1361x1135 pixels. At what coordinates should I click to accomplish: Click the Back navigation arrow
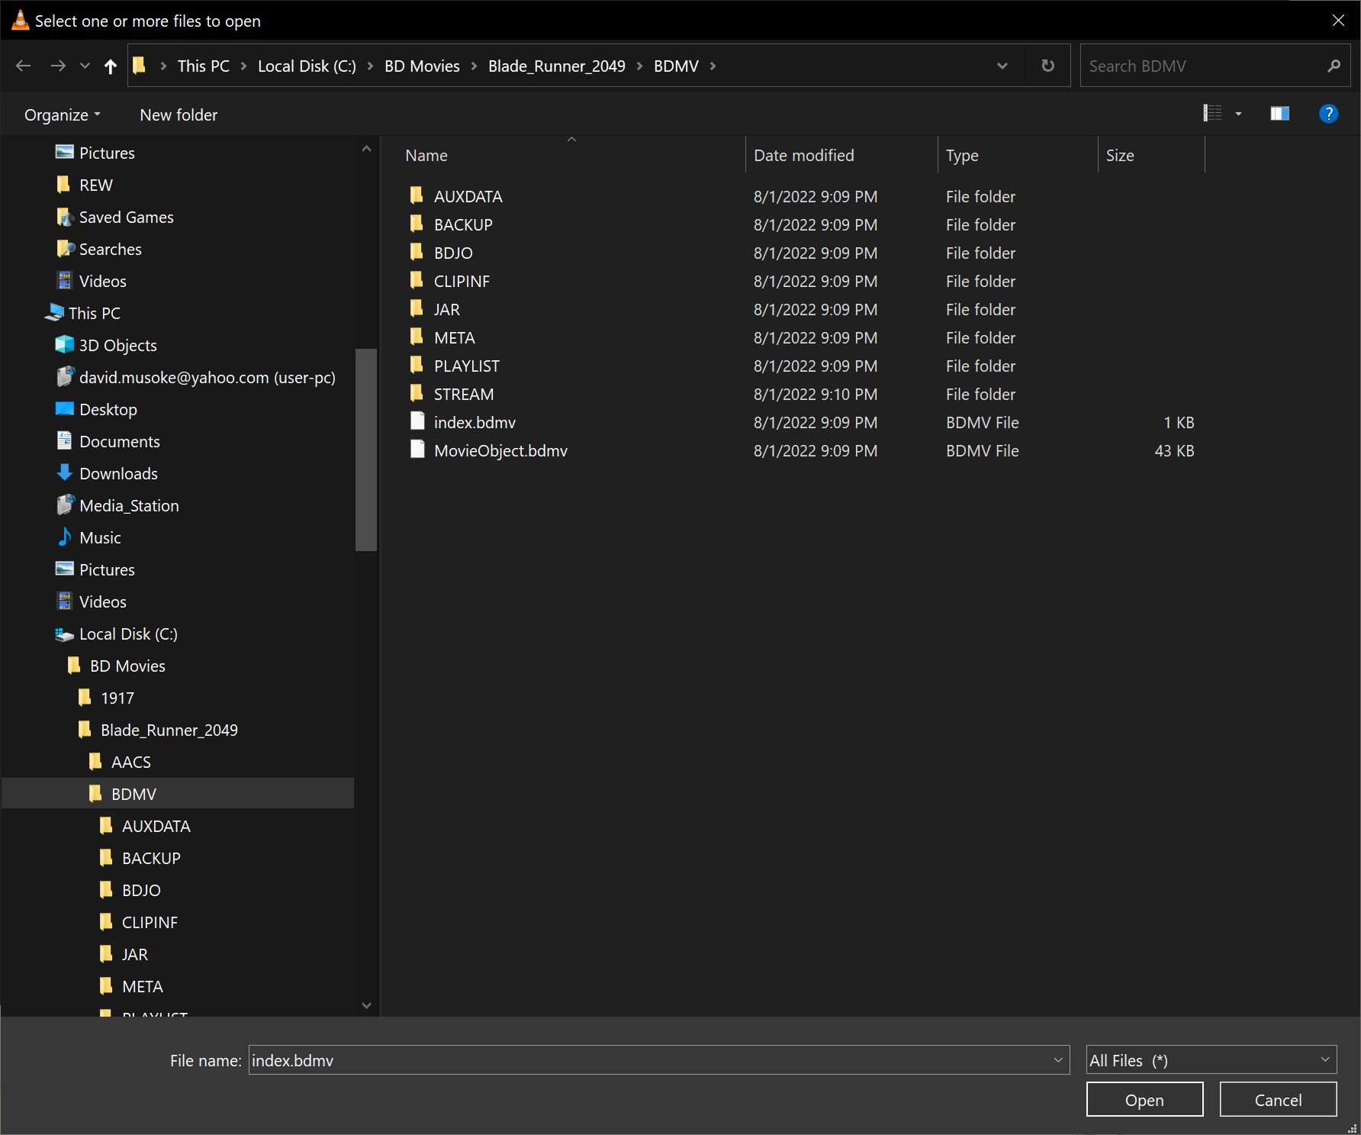pos(24,66)
